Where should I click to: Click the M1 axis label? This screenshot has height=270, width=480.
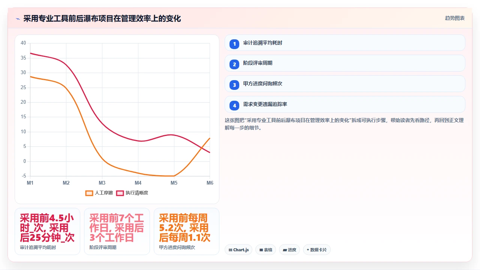pos(30,183)
